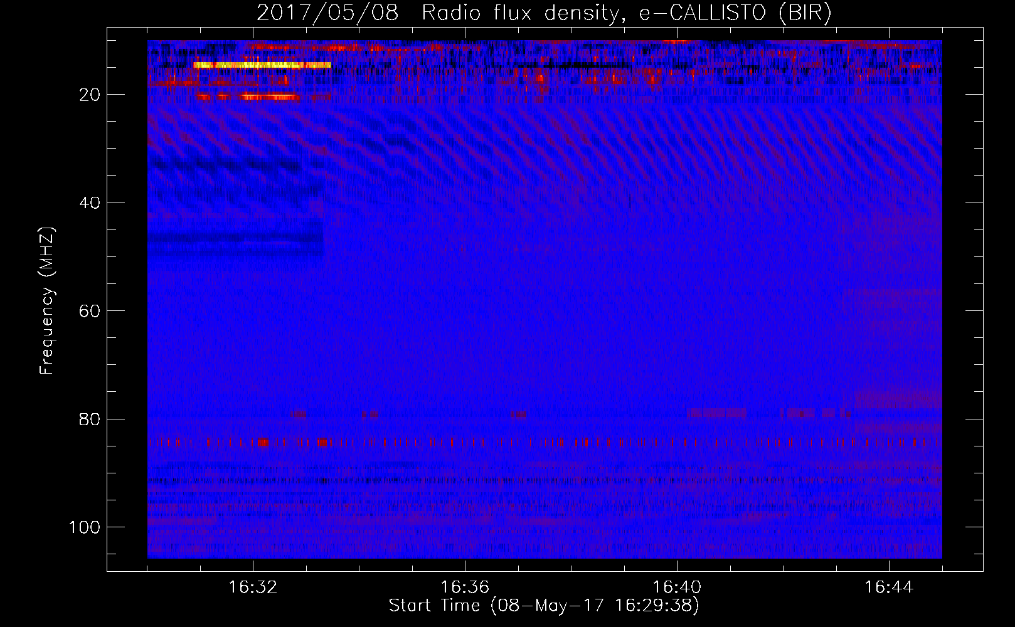Click the 16:36 time tick label
1015x627 pixels.
[x=465, y=587]
